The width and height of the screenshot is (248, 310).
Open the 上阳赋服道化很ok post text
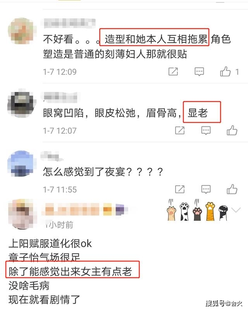50,243
